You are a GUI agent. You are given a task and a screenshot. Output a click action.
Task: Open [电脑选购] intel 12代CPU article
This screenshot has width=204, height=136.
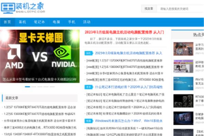(124, 134)
